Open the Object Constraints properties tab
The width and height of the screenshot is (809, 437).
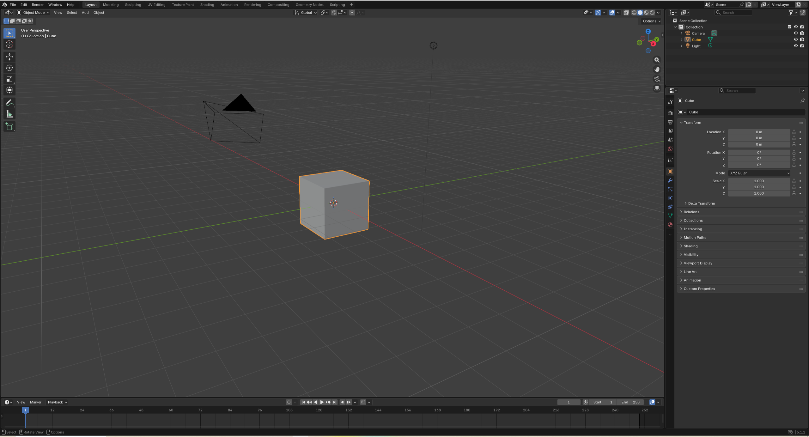pos(670,207)
